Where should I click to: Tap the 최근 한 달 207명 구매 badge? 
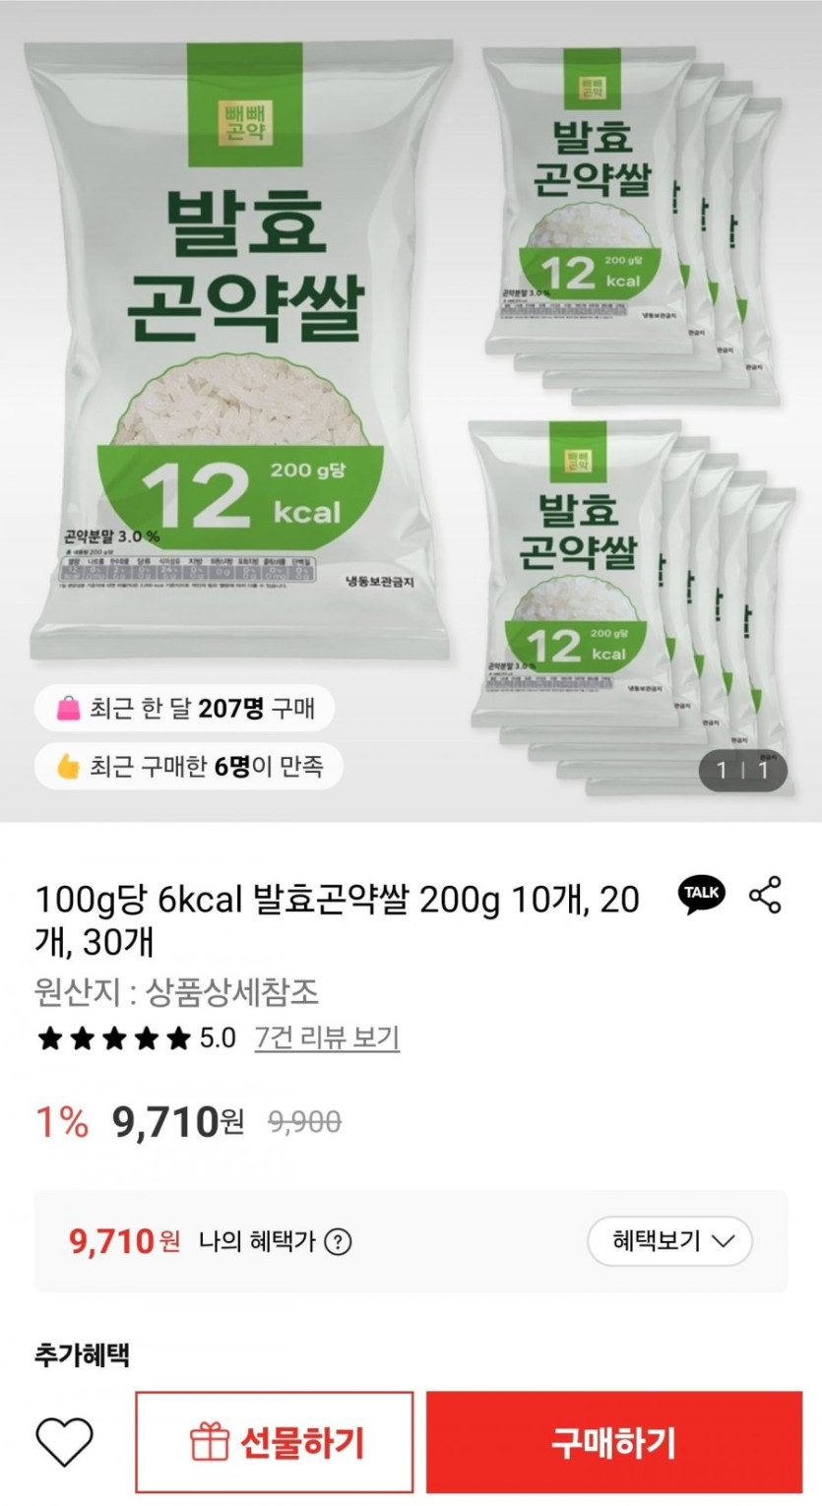point(184,708)
